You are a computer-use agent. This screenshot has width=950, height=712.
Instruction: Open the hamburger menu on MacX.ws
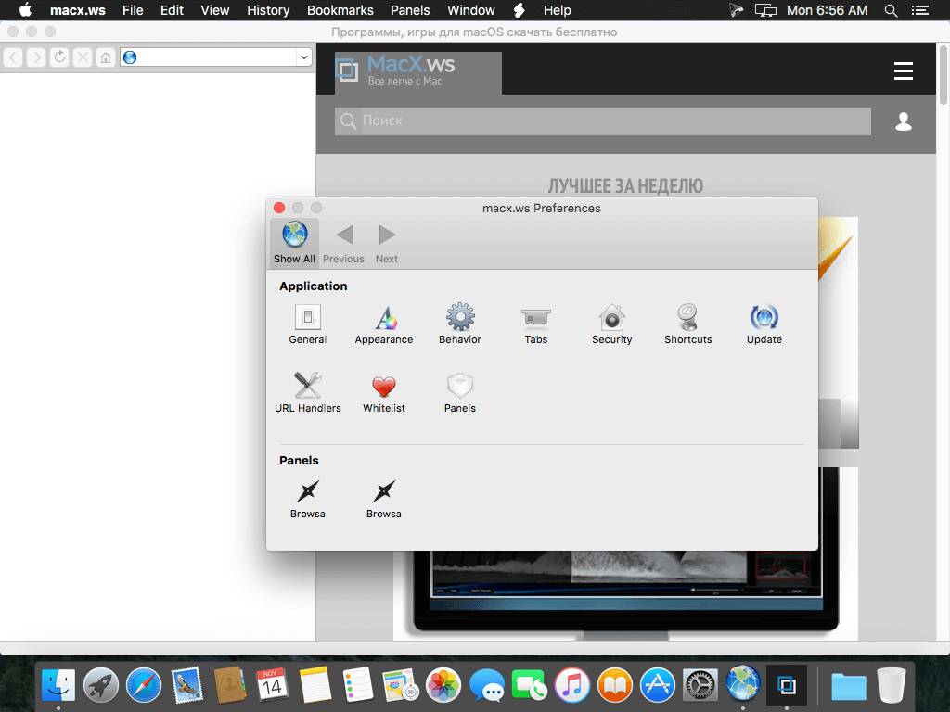[904, 70]
